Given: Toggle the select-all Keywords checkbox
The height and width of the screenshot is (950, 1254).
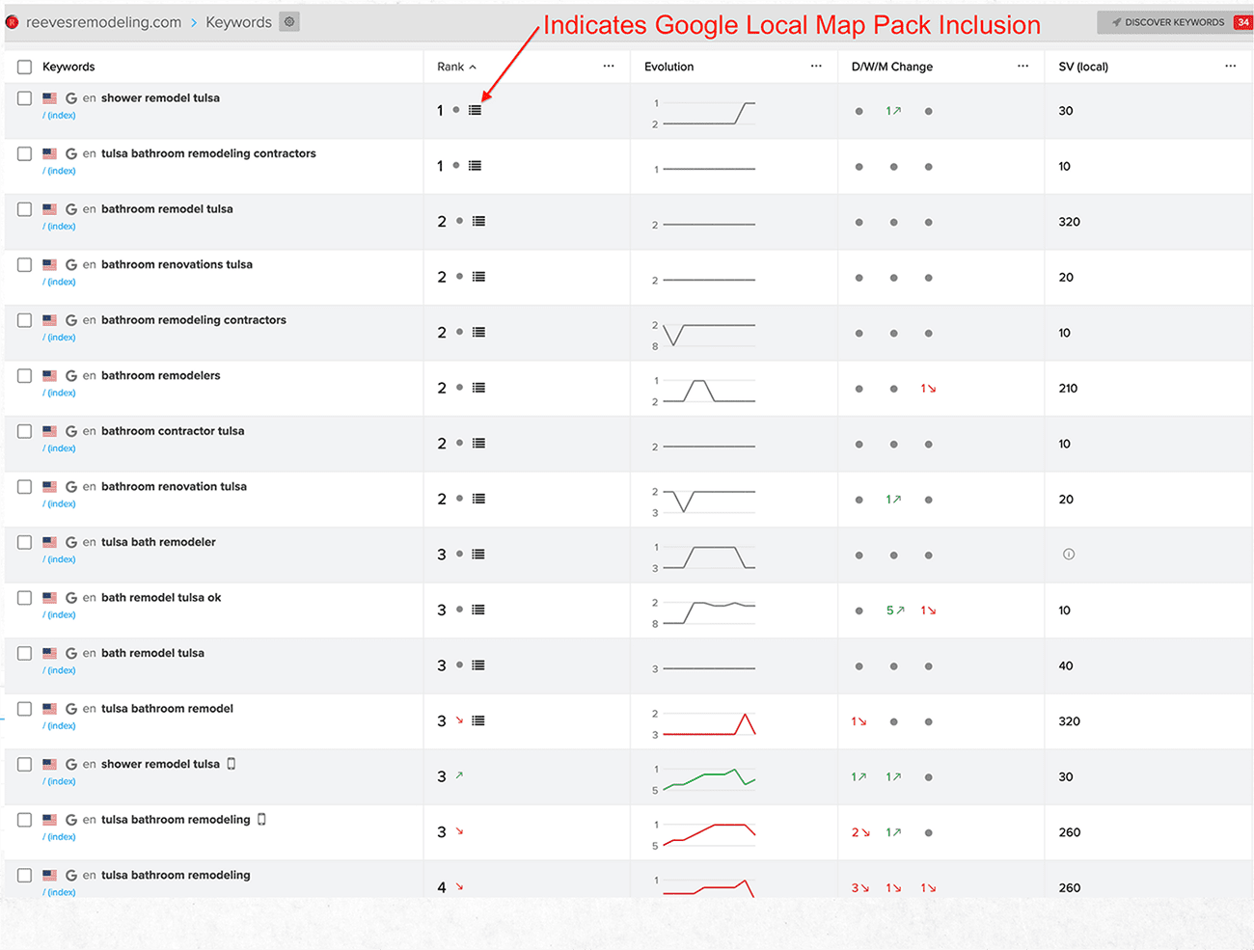Looking at the screenshot, I should [x=24, y=67].
